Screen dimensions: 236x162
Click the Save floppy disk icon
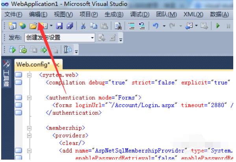coord(59,26)
